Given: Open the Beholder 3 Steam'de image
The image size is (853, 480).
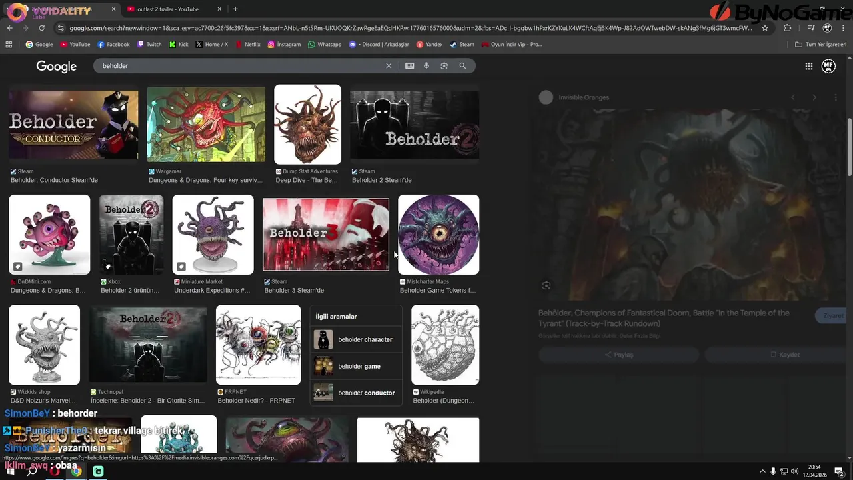Looking at the screenshot, I should click(326, 235).
